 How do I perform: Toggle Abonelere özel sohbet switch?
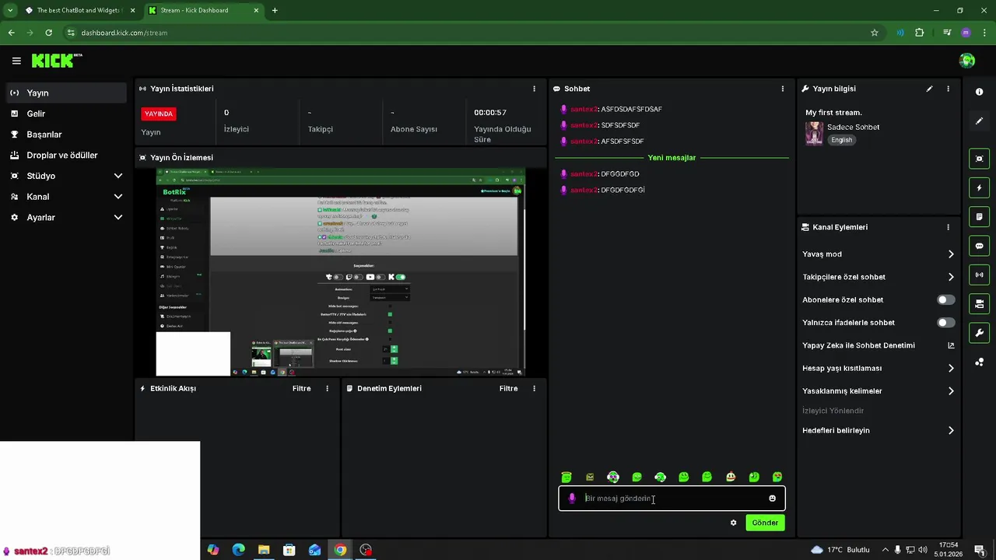tap(945, 299)
